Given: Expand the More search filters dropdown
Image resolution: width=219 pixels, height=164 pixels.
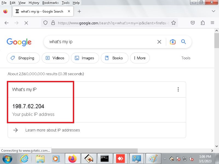Looking at the screenshot, I should pos(140,58).
